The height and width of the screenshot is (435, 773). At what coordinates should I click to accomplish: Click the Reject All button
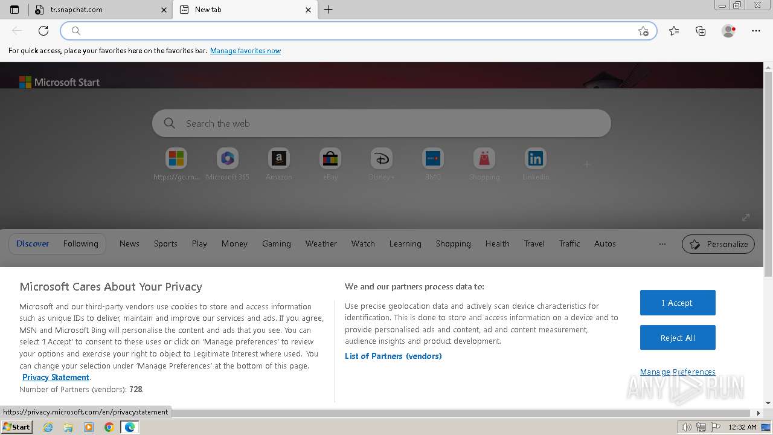click(678, 338)
